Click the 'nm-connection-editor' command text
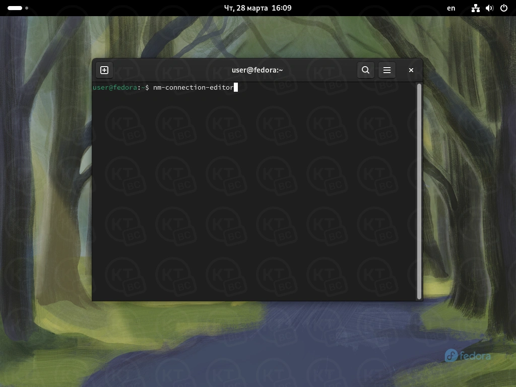This screenshot has width=516, height=387. (193, 88)
